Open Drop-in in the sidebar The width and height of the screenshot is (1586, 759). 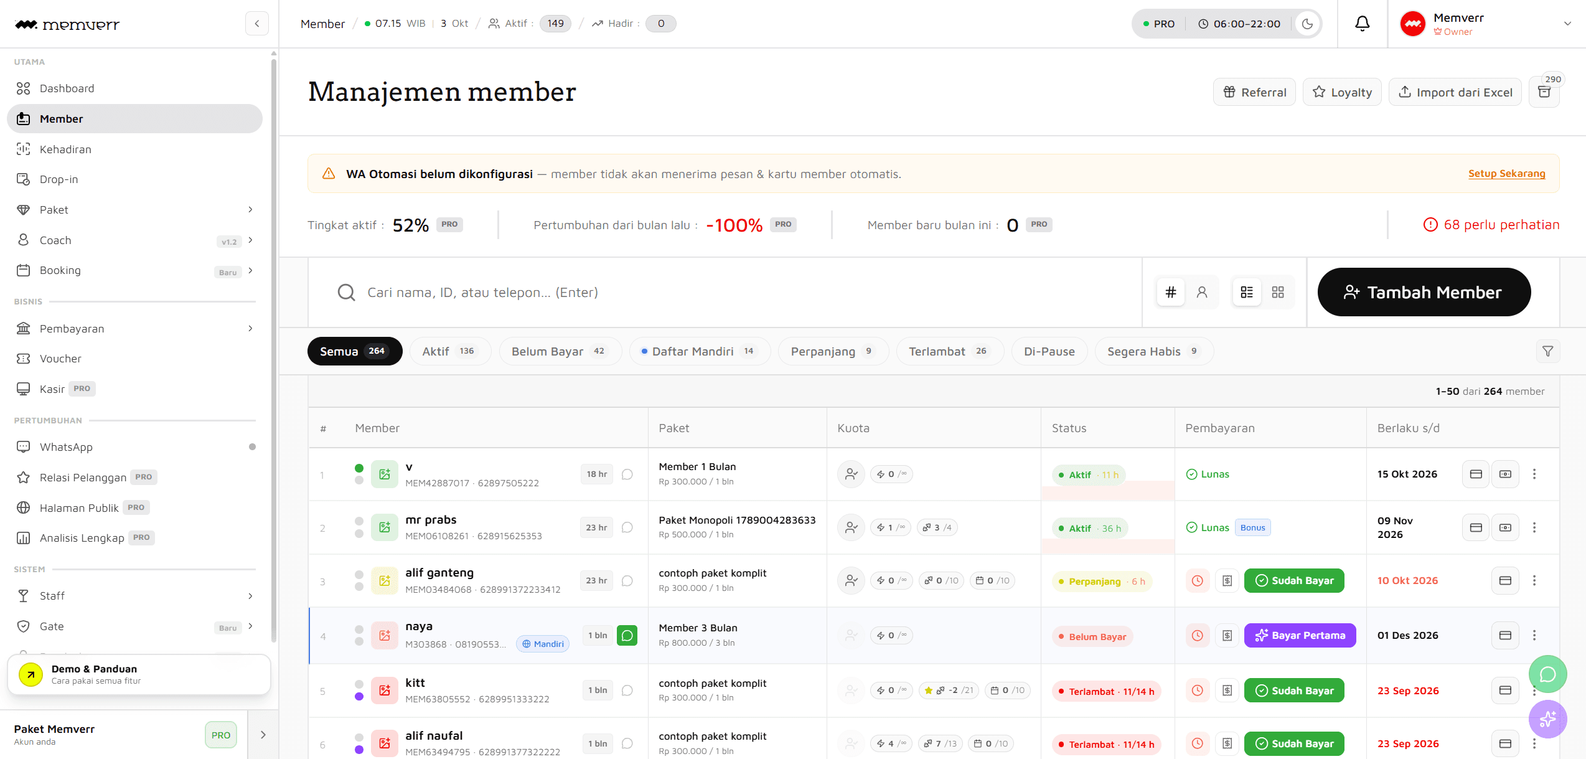(134, 179)
